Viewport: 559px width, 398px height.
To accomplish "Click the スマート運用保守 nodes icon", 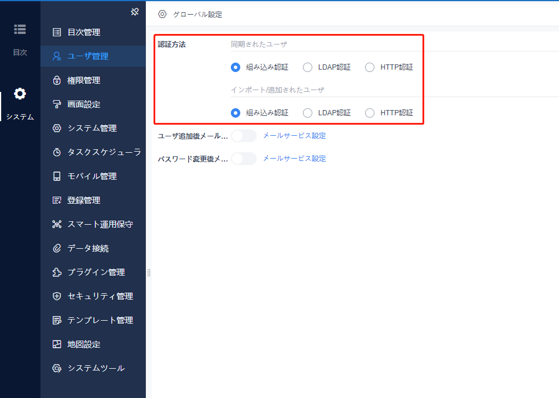I will tap(57, 224).
